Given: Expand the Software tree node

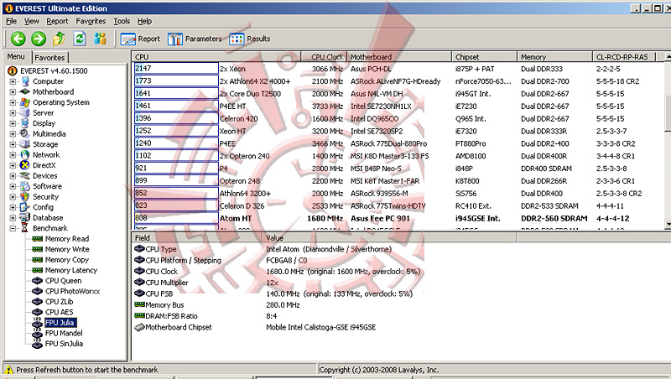Looking at the screenshot, I should 13,186.
